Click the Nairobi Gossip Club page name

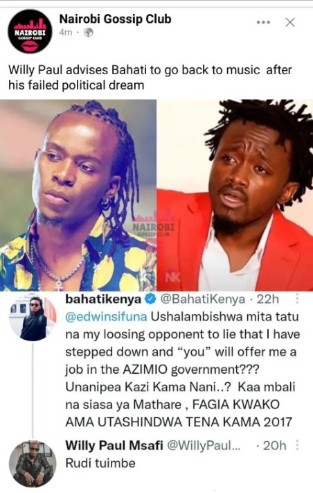pyautogui.click(x=115, y=19)
